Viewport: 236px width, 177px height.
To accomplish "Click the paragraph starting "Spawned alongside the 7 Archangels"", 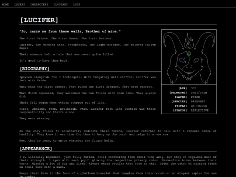I will (87, 79).
